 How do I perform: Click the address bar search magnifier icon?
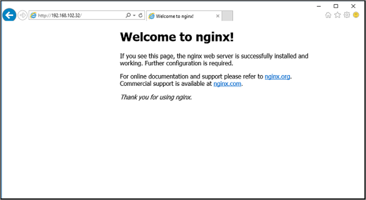pyautogui.click(x=128, y=15)
